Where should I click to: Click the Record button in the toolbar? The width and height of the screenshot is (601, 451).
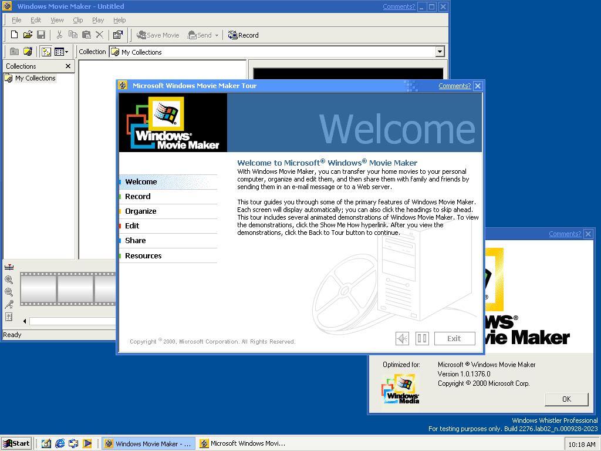click(x=243, y=35)
